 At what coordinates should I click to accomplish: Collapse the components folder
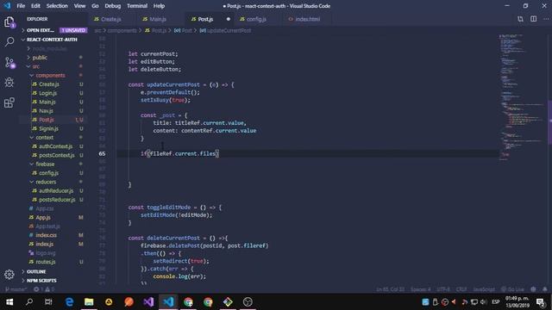tap(50, 75)
